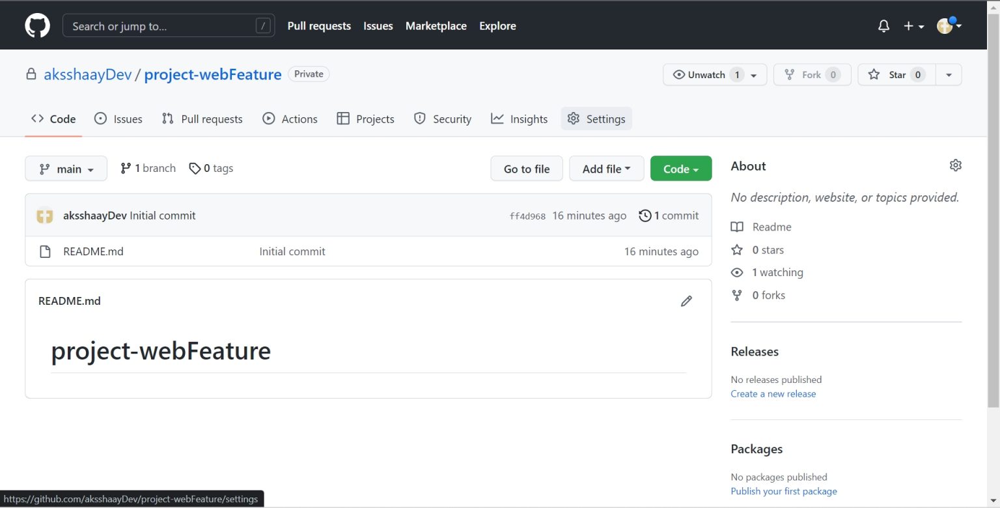Follow the Create a new release link
1000x508 pixels.
point(773,394)
